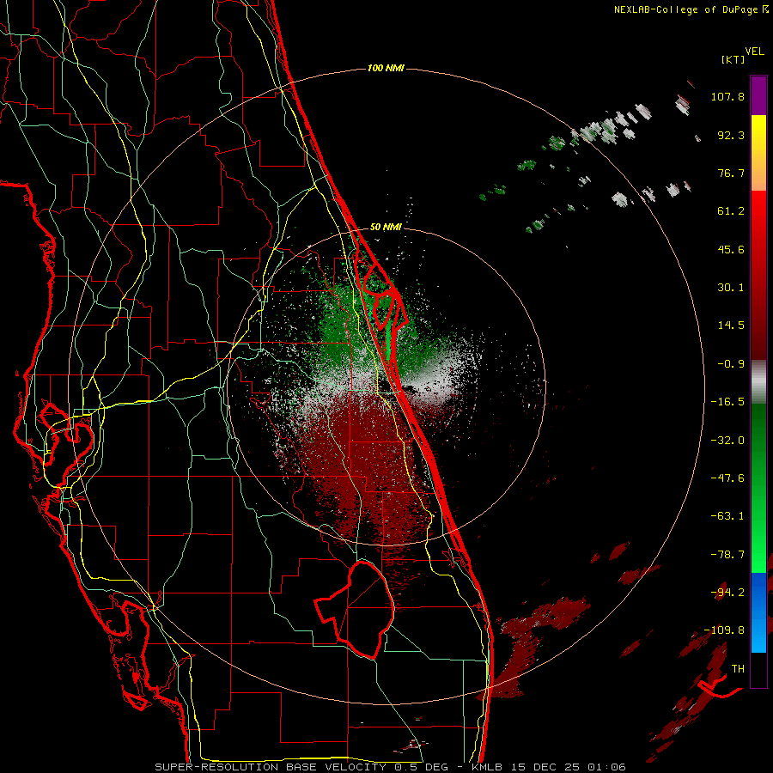
Task: Click the gray near-zero segment of color bar
Action: coord(758,382)
